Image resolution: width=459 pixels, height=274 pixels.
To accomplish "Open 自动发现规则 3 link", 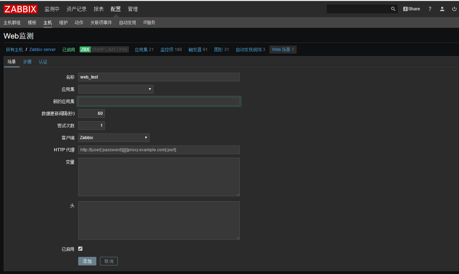I will click(x=250, y=50).
